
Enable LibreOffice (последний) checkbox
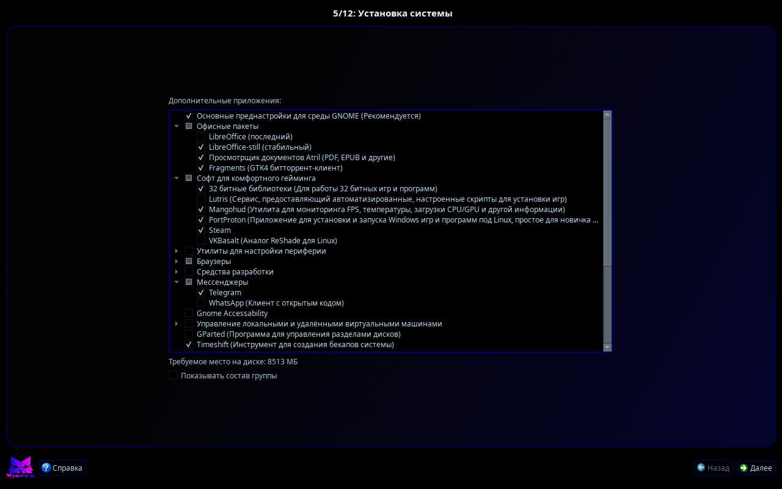point(201,137)
